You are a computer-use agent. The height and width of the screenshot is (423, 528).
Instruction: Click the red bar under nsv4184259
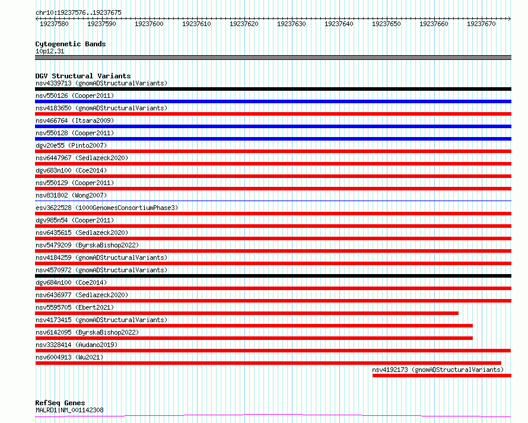click(x=273, y=263)
